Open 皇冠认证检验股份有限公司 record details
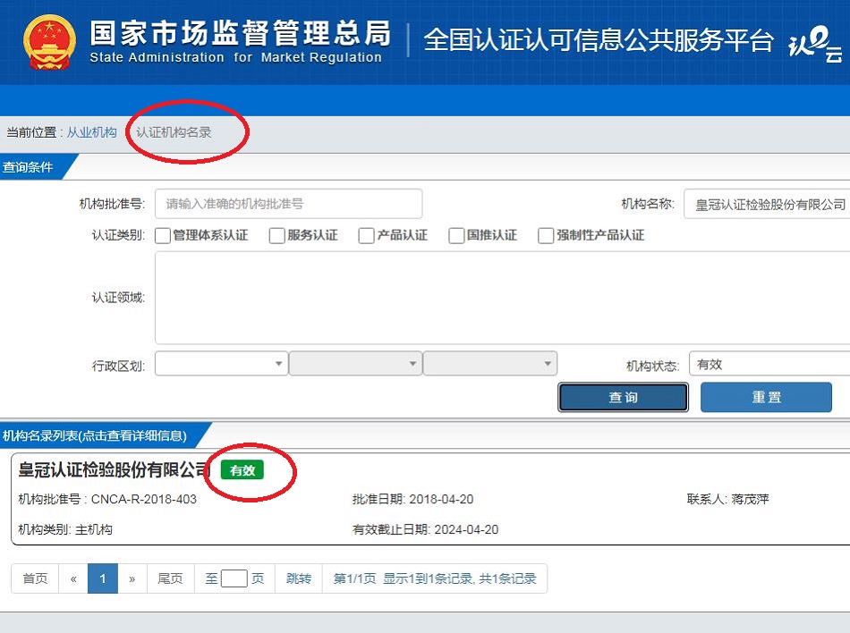This screenshot has width=850, height=633. pyautogui.click(x=115, y=470)
